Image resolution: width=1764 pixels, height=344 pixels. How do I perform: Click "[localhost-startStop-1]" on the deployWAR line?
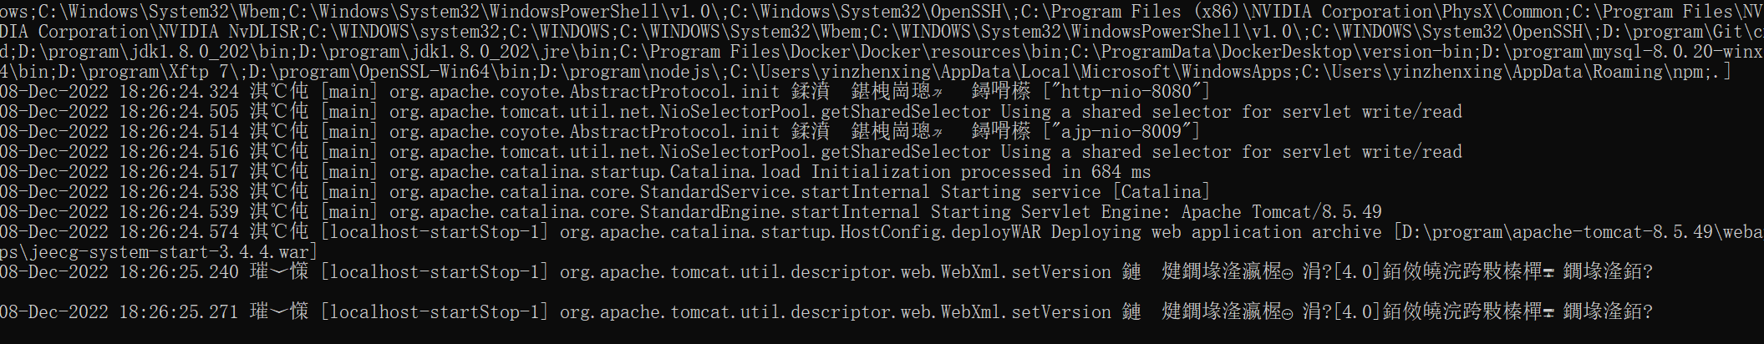pyautogui.click(x=435, y=231)
